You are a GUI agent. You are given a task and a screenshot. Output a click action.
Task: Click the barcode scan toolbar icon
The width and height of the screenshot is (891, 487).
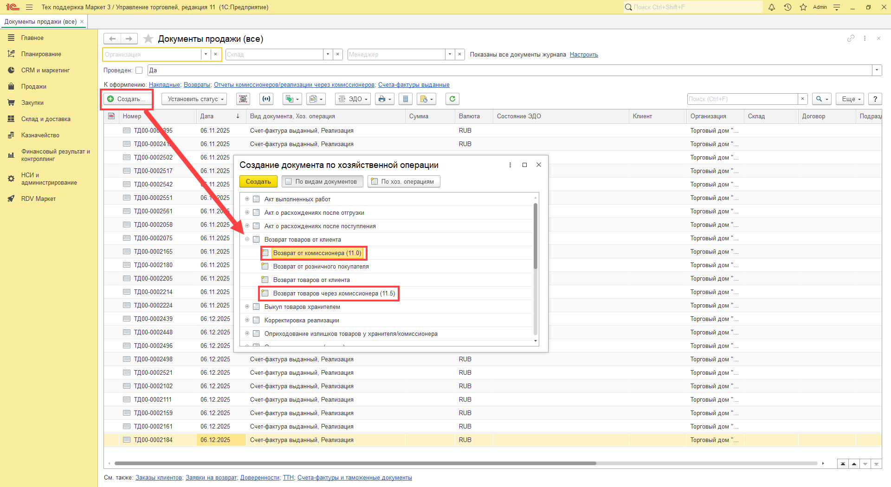tap(243, 99)
